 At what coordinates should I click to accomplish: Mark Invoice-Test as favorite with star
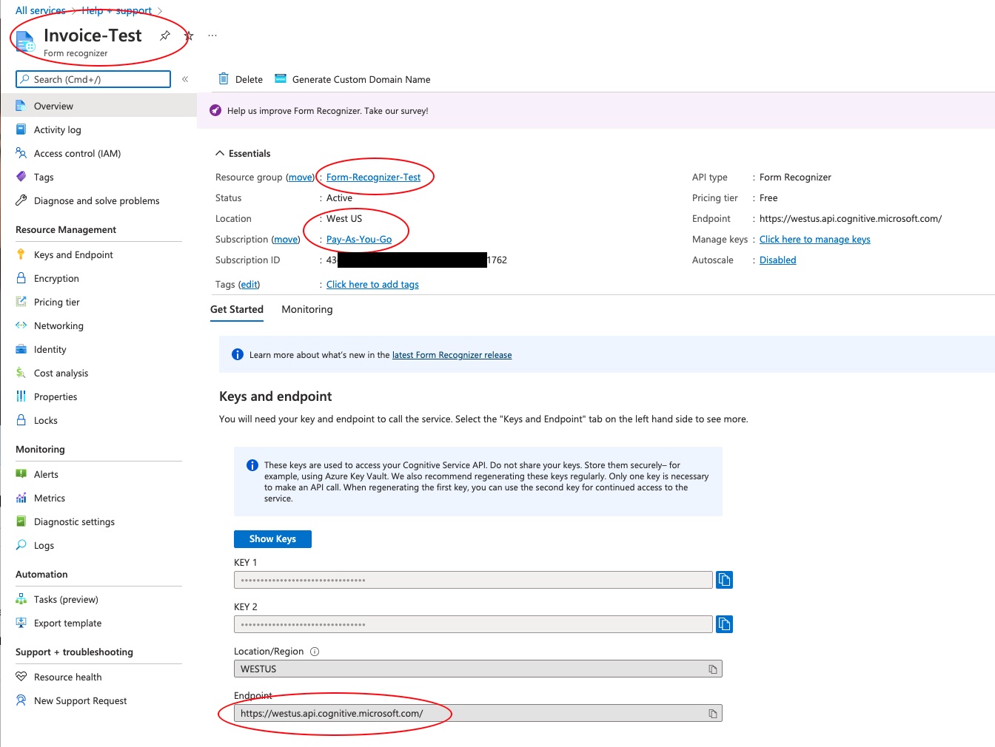tap(189, 36)
